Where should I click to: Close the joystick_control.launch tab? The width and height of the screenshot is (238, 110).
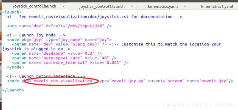[x=64, y=6]
